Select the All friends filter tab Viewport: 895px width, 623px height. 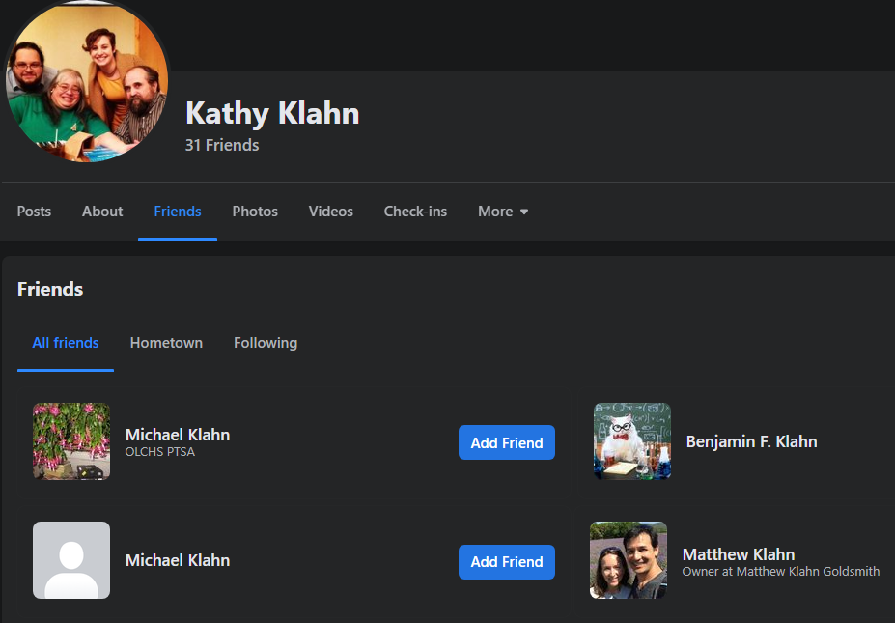66,343
